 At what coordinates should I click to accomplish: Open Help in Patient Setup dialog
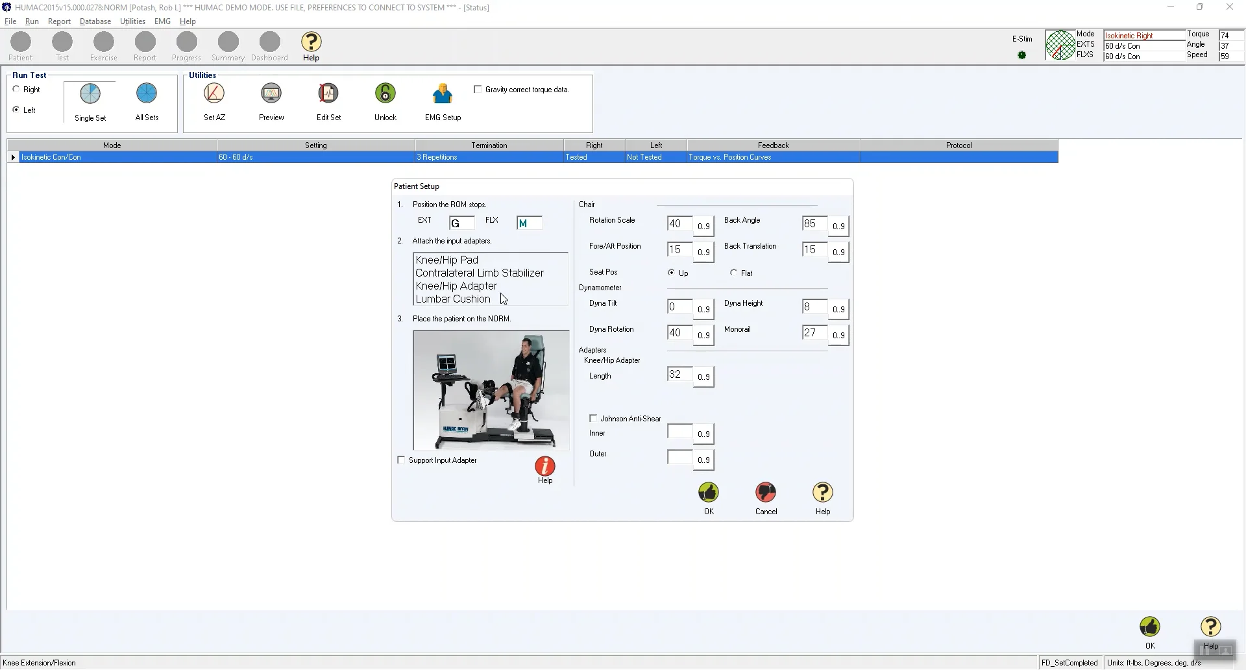(x=823, y=492)
